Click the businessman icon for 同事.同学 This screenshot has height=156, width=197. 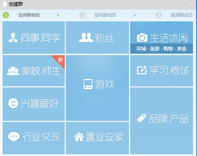click(x=13, y=37)
